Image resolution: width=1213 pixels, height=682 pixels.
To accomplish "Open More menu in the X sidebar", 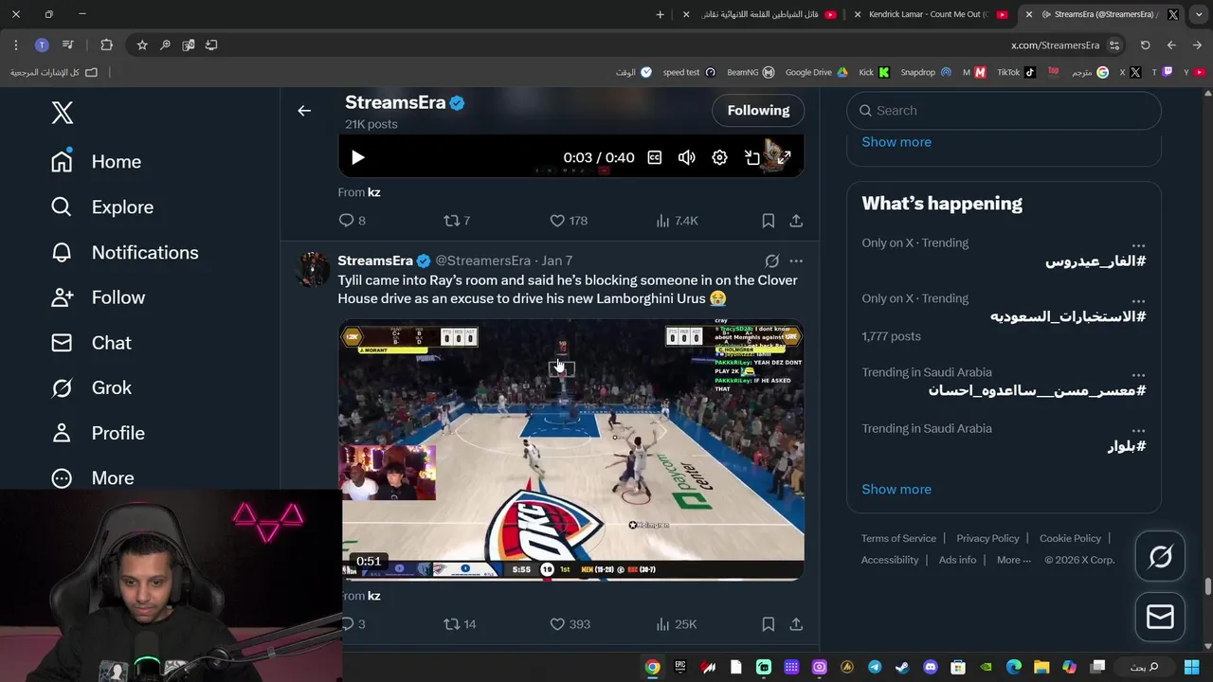I will coord(92,478).
